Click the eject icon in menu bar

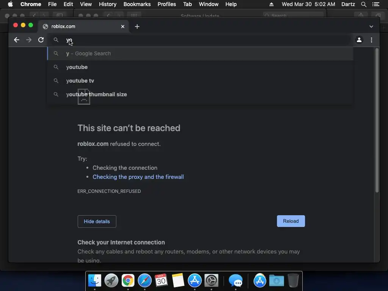pyautogui.click(x=271, y=4)
